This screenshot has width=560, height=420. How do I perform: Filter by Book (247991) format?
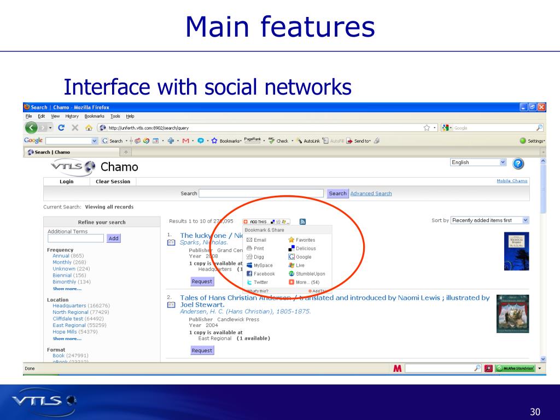(x=71, y=355)
